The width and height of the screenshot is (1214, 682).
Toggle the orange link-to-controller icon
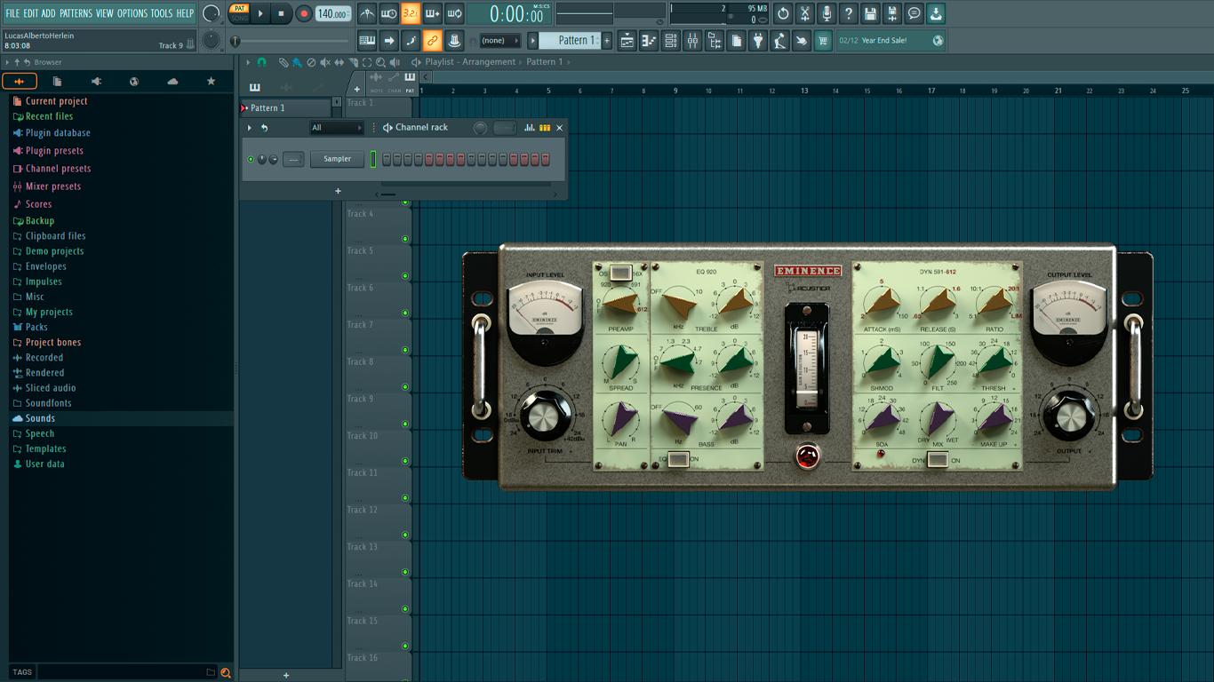[432, 40]
